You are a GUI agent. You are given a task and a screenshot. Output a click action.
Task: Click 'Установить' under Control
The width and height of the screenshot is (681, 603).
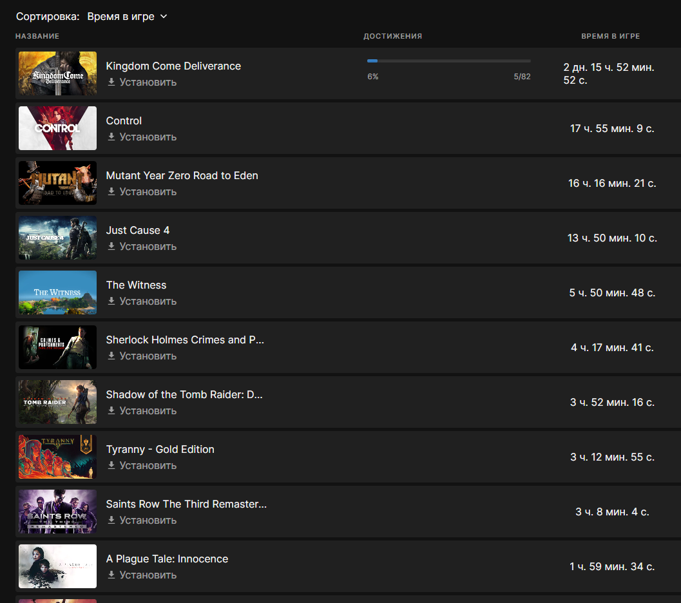148,137
